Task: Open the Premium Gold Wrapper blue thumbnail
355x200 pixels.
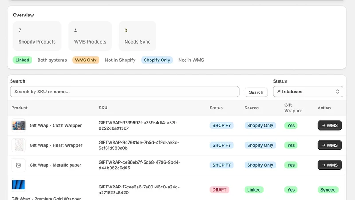Action: pyautogui.click(x=18, y=185)
